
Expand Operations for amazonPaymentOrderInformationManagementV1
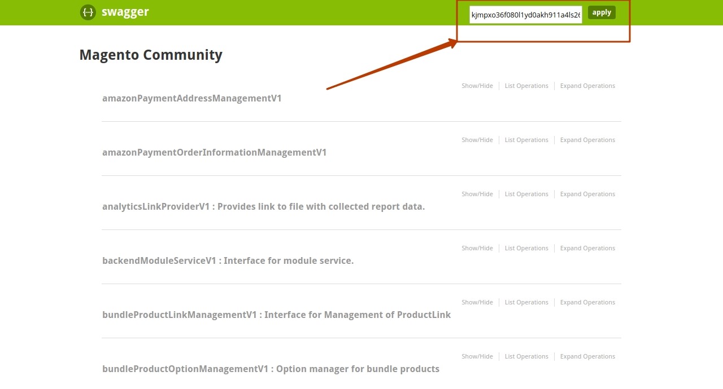pyautogui.click(x=587, y=140)
